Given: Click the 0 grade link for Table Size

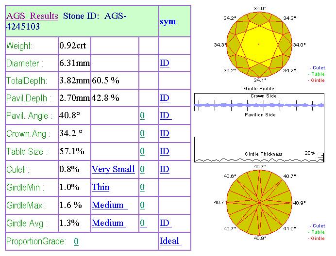Looking at the screenshot, I should pos(142,151).
